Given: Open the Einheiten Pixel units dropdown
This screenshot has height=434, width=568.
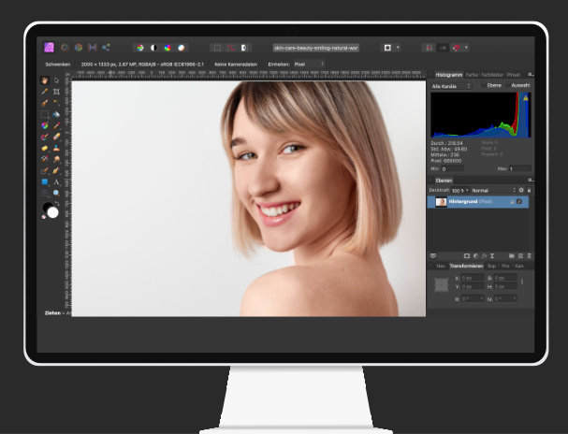Looking at the screenshot, I should (x=309, y=64).
